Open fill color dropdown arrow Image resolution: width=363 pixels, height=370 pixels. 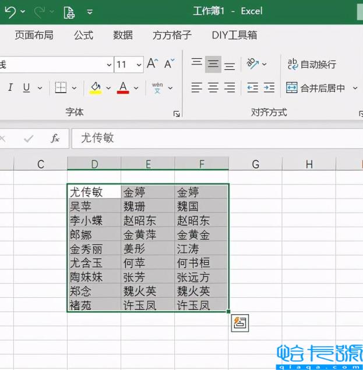(x=108, y=88)
